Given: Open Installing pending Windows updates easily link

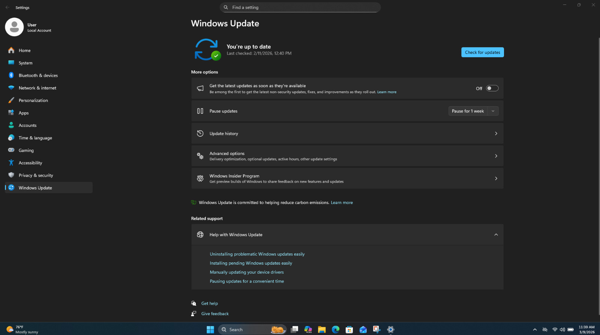Looking at the screenshot, I should 251,263.
